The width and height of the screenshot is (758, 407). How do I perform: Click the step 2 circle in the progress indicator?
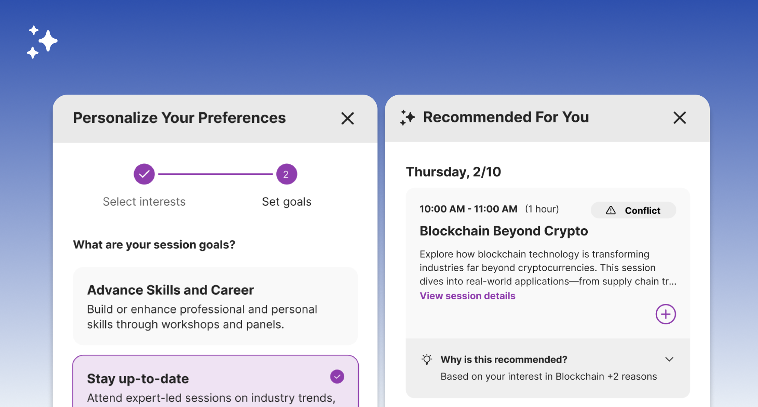286,174
